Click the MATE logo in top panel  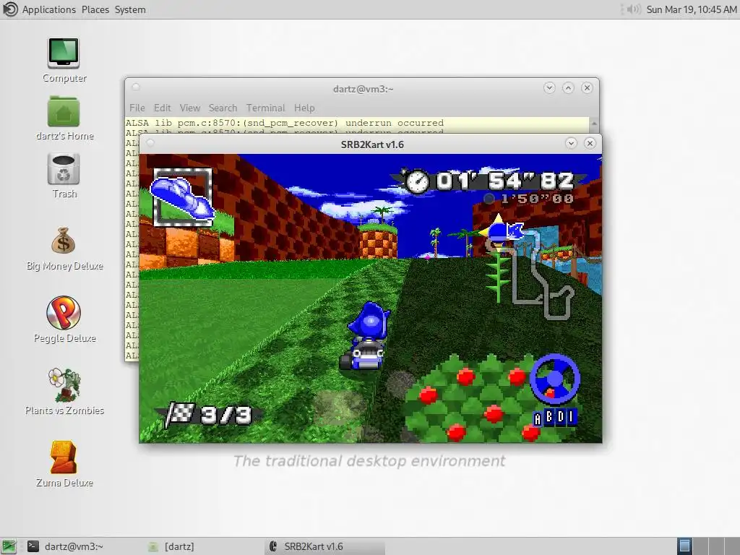coord(9,9)
